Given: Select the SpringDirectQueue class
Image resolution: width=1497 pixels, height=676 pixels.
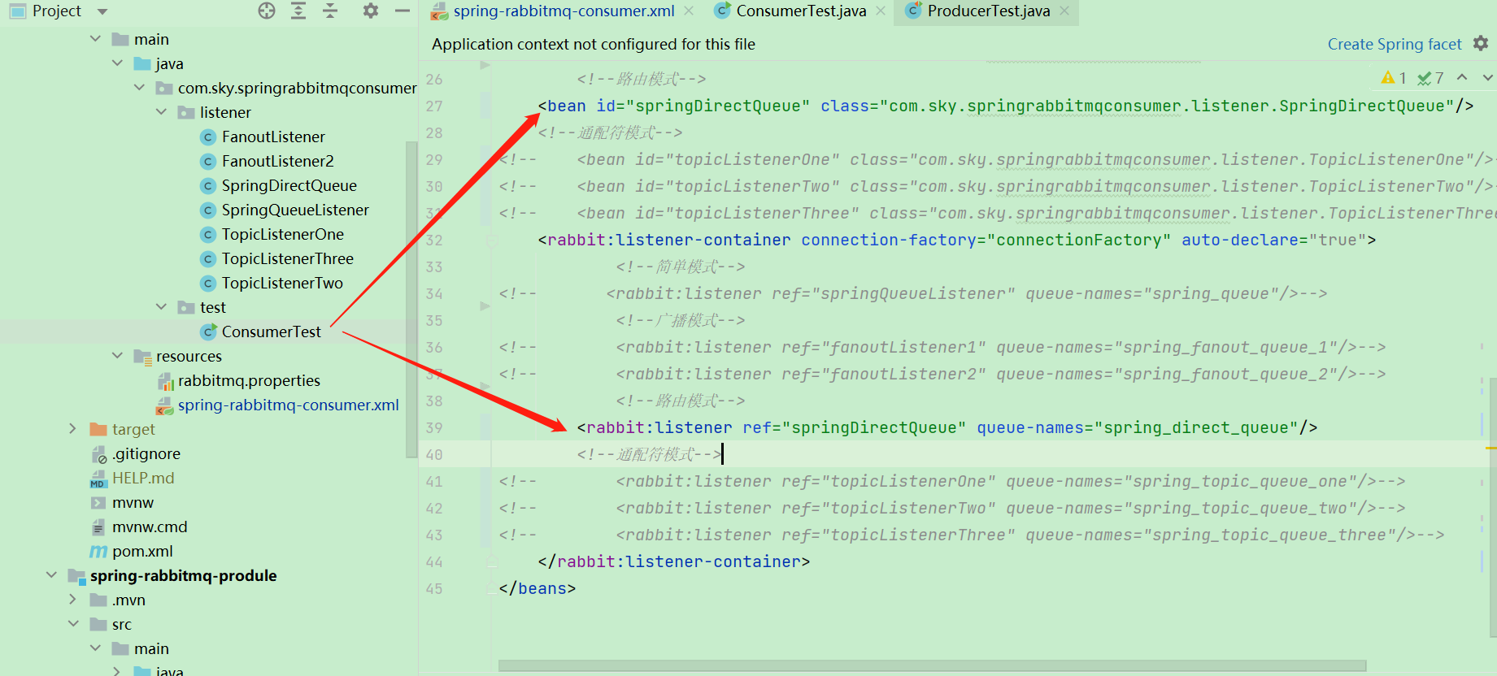Looking at the screenshot, I should [x=289, y=185].
